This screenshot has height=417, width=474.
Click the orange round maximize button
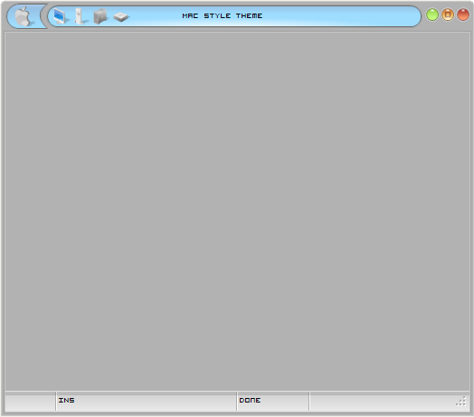[448, 14]
